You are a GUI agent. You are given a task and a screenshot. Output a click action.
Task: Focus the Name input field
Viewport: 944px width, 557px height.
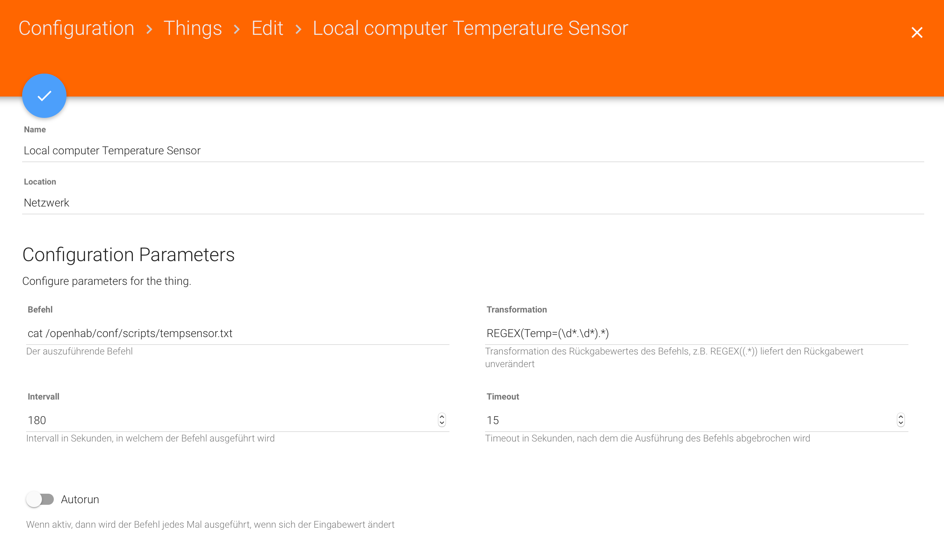[x=473, y=151]
